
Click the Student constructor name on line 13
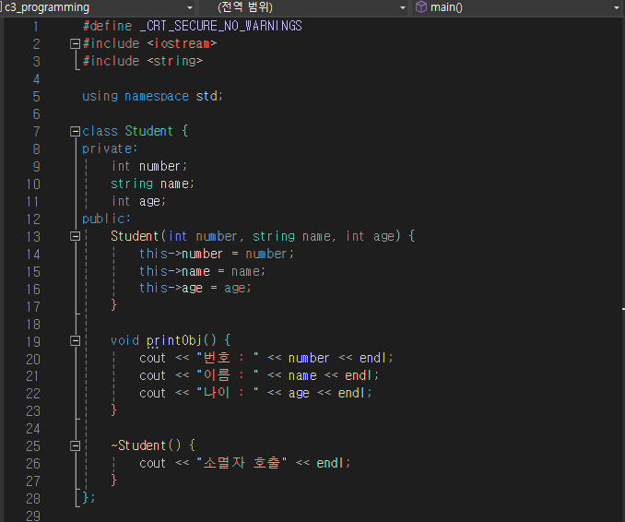[x=135, y=236]
